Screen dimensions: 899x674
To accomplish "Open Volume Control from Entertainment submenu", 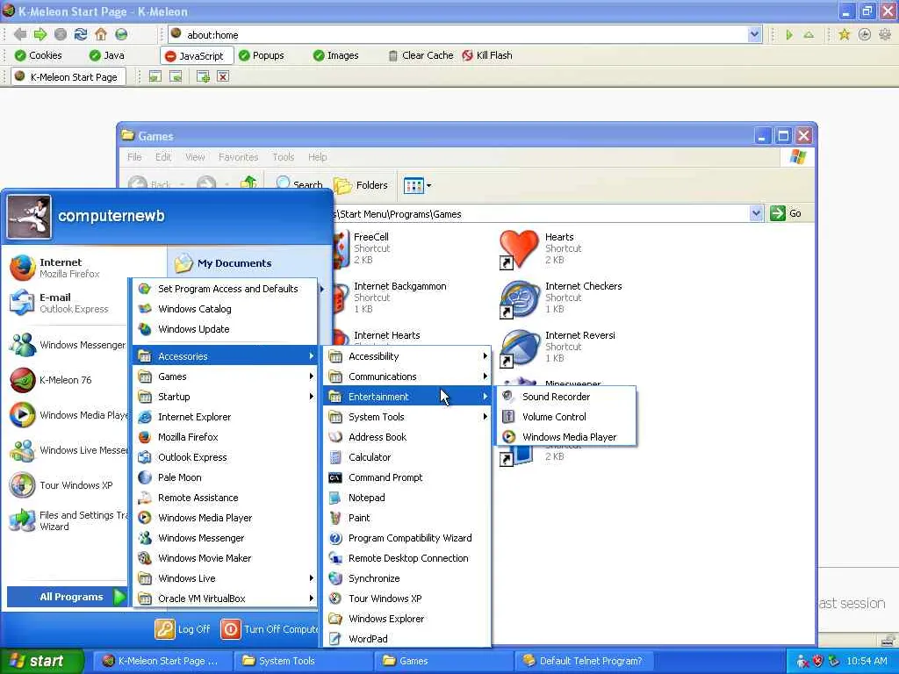I will [566, 417].
